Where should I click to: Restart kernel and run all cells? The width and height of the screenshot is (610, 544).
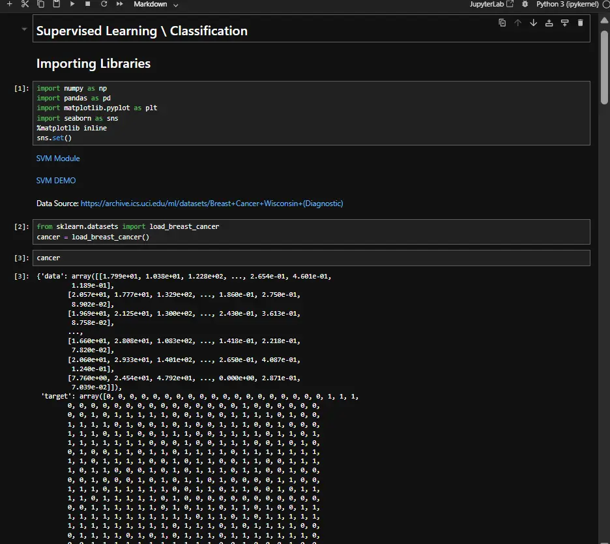coord(120,4)
